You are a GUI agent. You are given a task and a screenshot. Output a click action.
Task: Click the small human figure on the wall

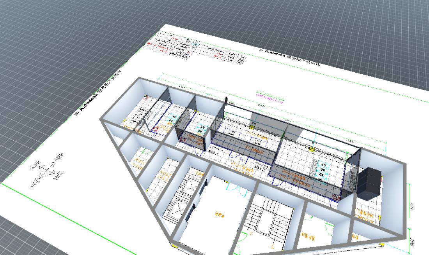click(x=226, y=100)
